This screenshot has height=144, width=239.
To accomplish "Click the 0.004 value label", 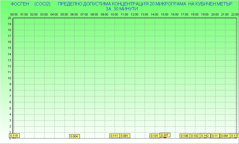I will coord(74,136).
